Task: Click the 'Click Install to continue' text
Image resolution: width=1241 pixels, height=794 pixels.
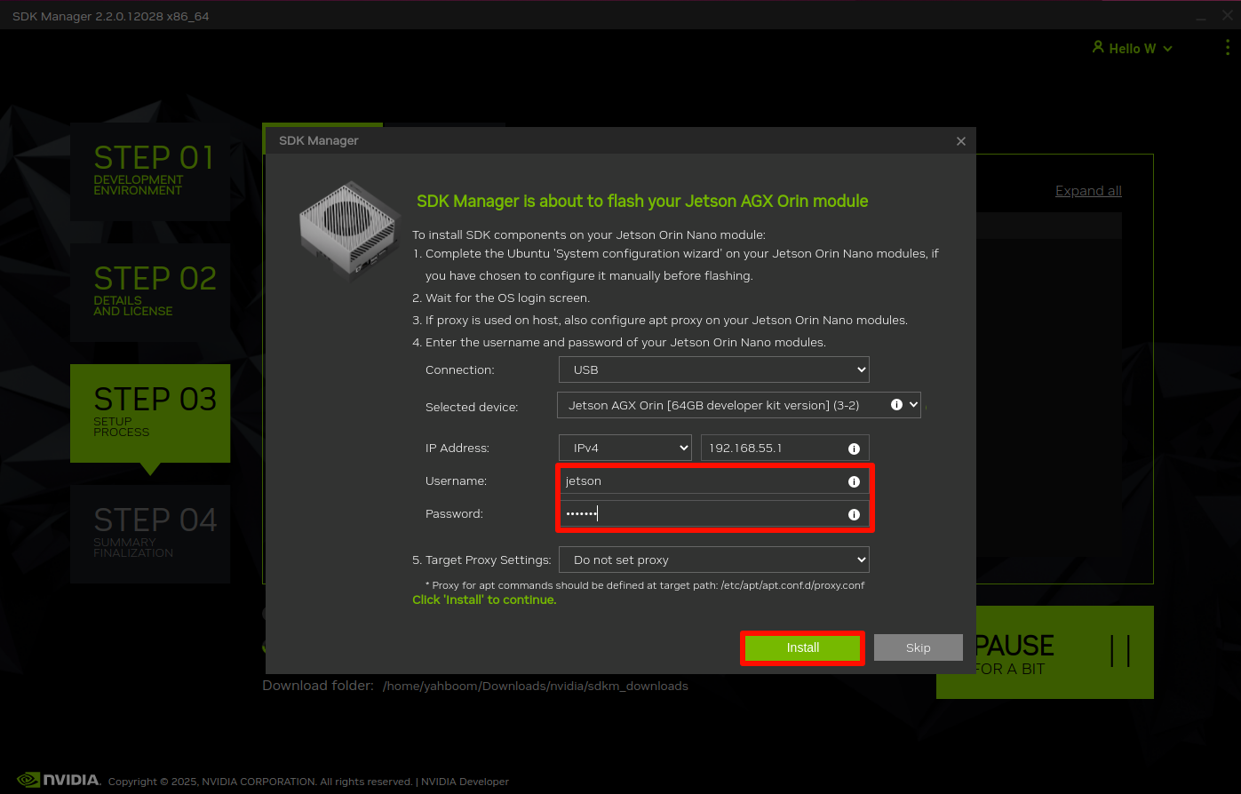Action: (x=484, y=599)
